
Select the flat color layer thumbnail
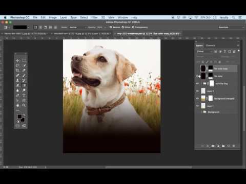(203, 76)
